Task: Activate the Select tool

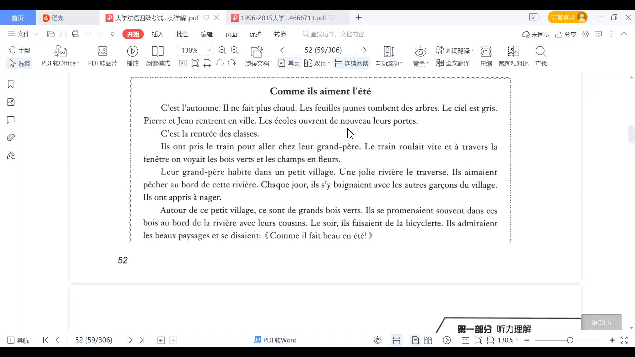Action: [x=20, y=63]
